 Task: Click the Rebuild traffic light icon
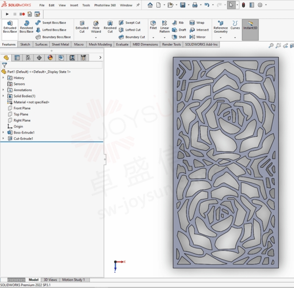coord(243,5)
